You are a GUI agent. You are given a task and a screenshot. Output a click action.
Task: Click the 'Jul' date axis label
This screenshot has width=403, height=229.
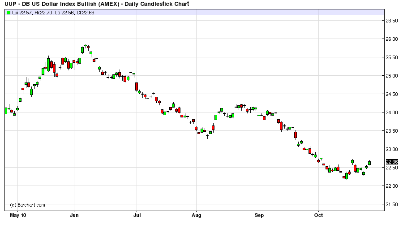[137, 215]
